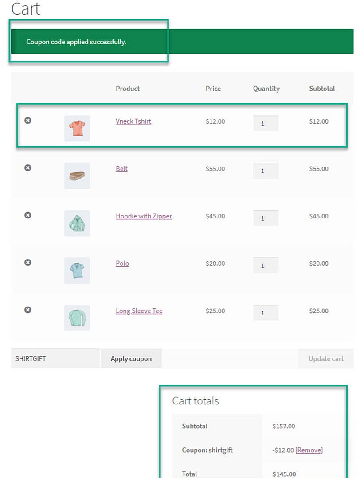Image resolution: width=364 pixels, height=478 pixels.
Task: Remove the Polo item from cart
Action: [28, 262]
